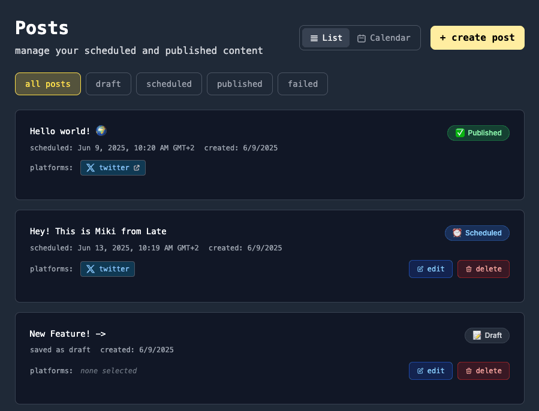
Task: Open the Calendar view icon
Action: coord(362,38)
